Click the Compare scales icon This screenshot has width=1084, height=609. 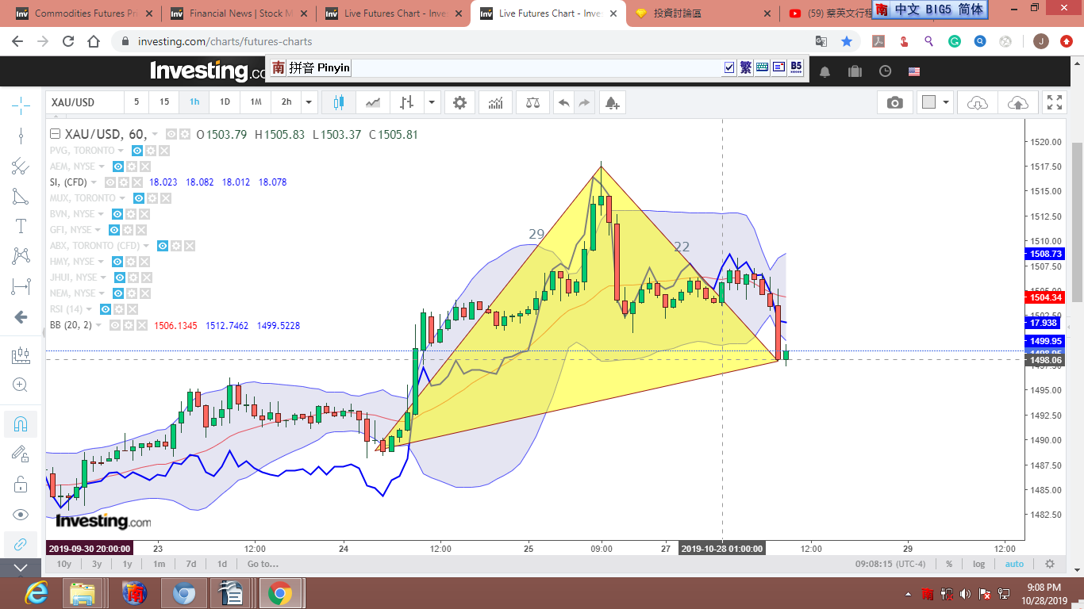[532, 102]
